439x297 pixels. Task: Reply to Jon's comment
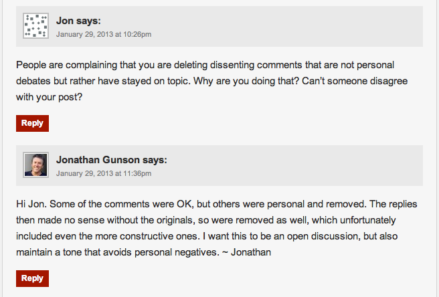pos(32,123)
